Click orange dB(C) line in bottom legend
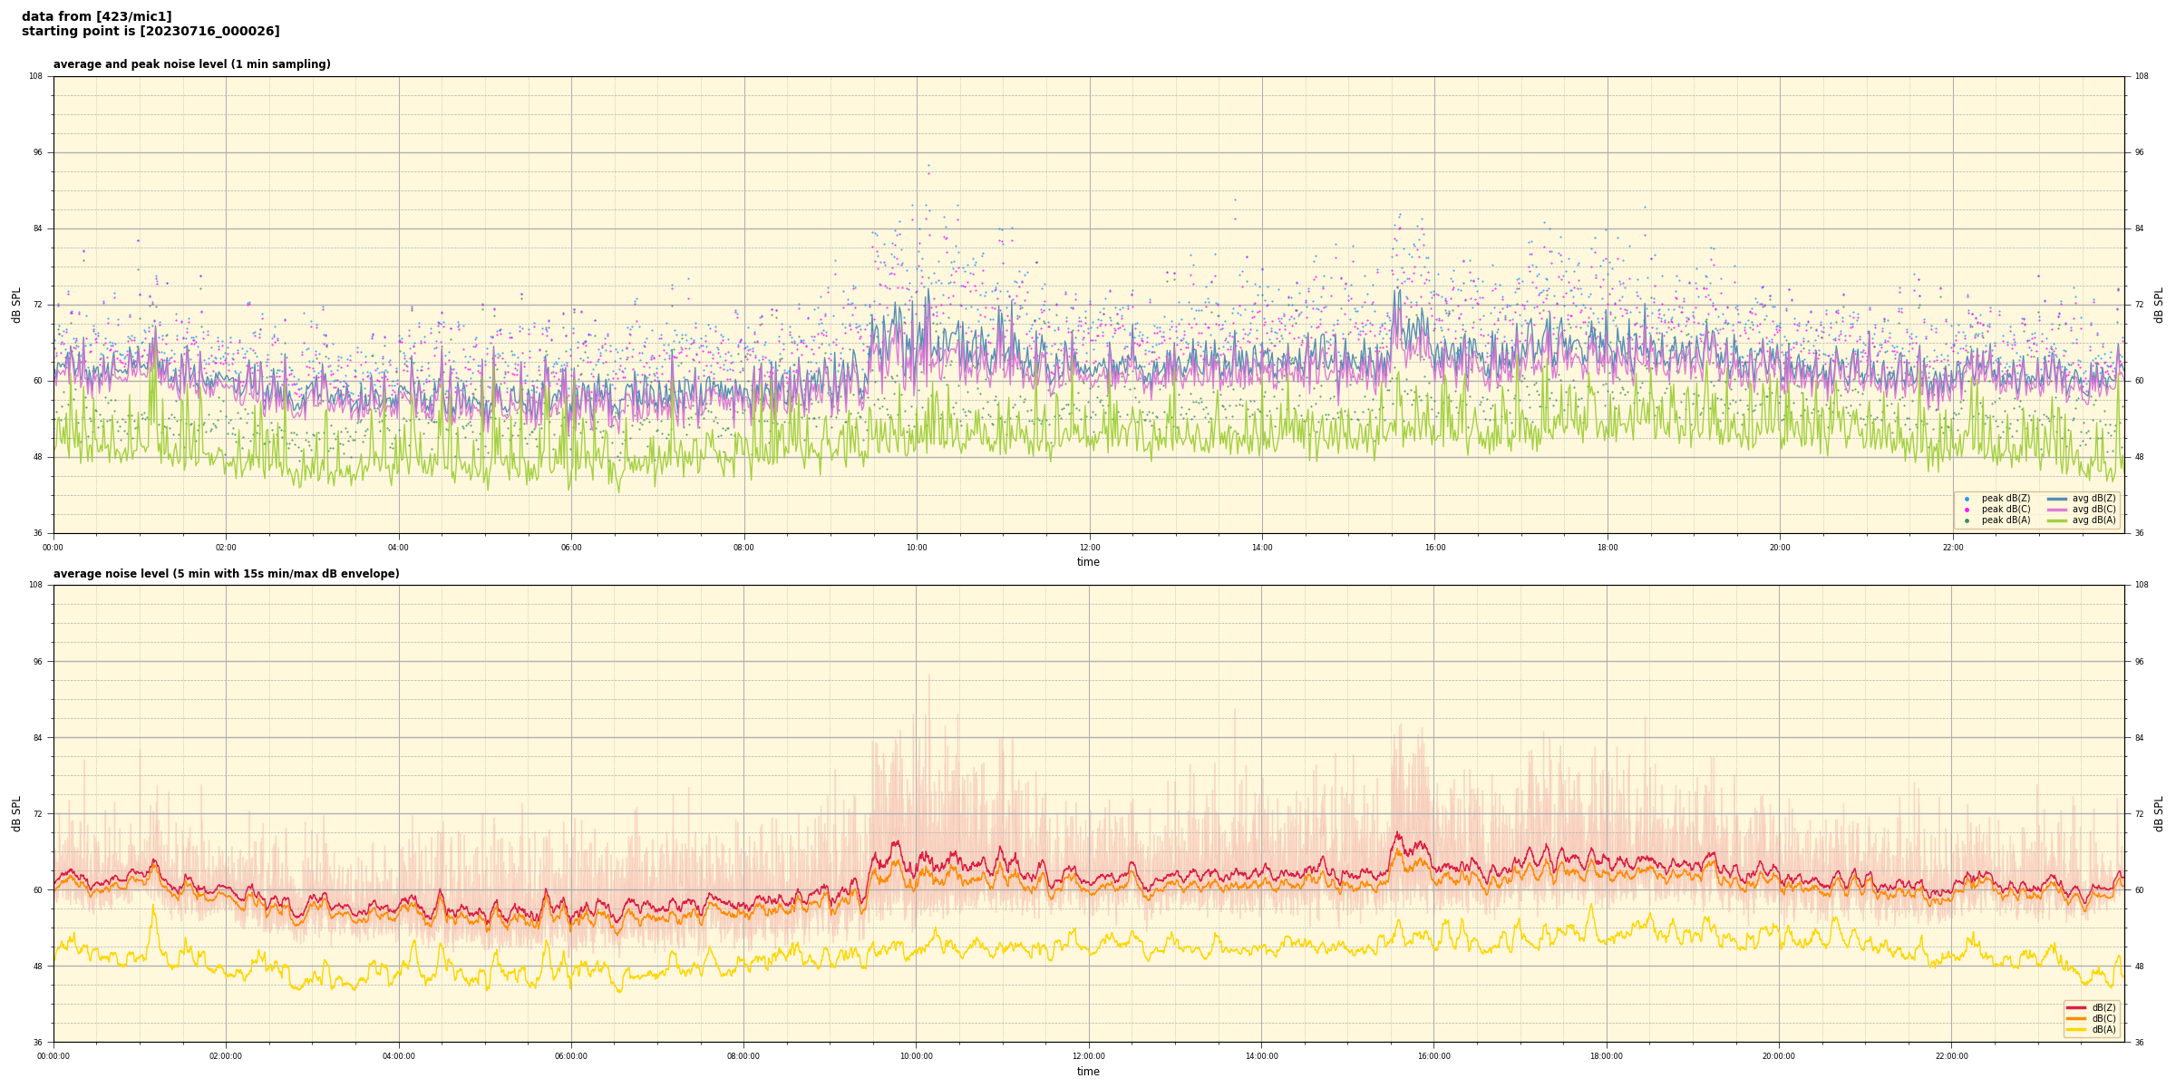 pyautogui.click(x=2076, y=1018)
